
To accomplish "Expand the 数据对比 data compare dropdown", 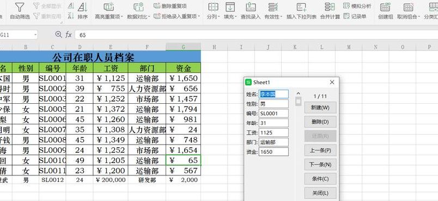I will click(149, 17).
